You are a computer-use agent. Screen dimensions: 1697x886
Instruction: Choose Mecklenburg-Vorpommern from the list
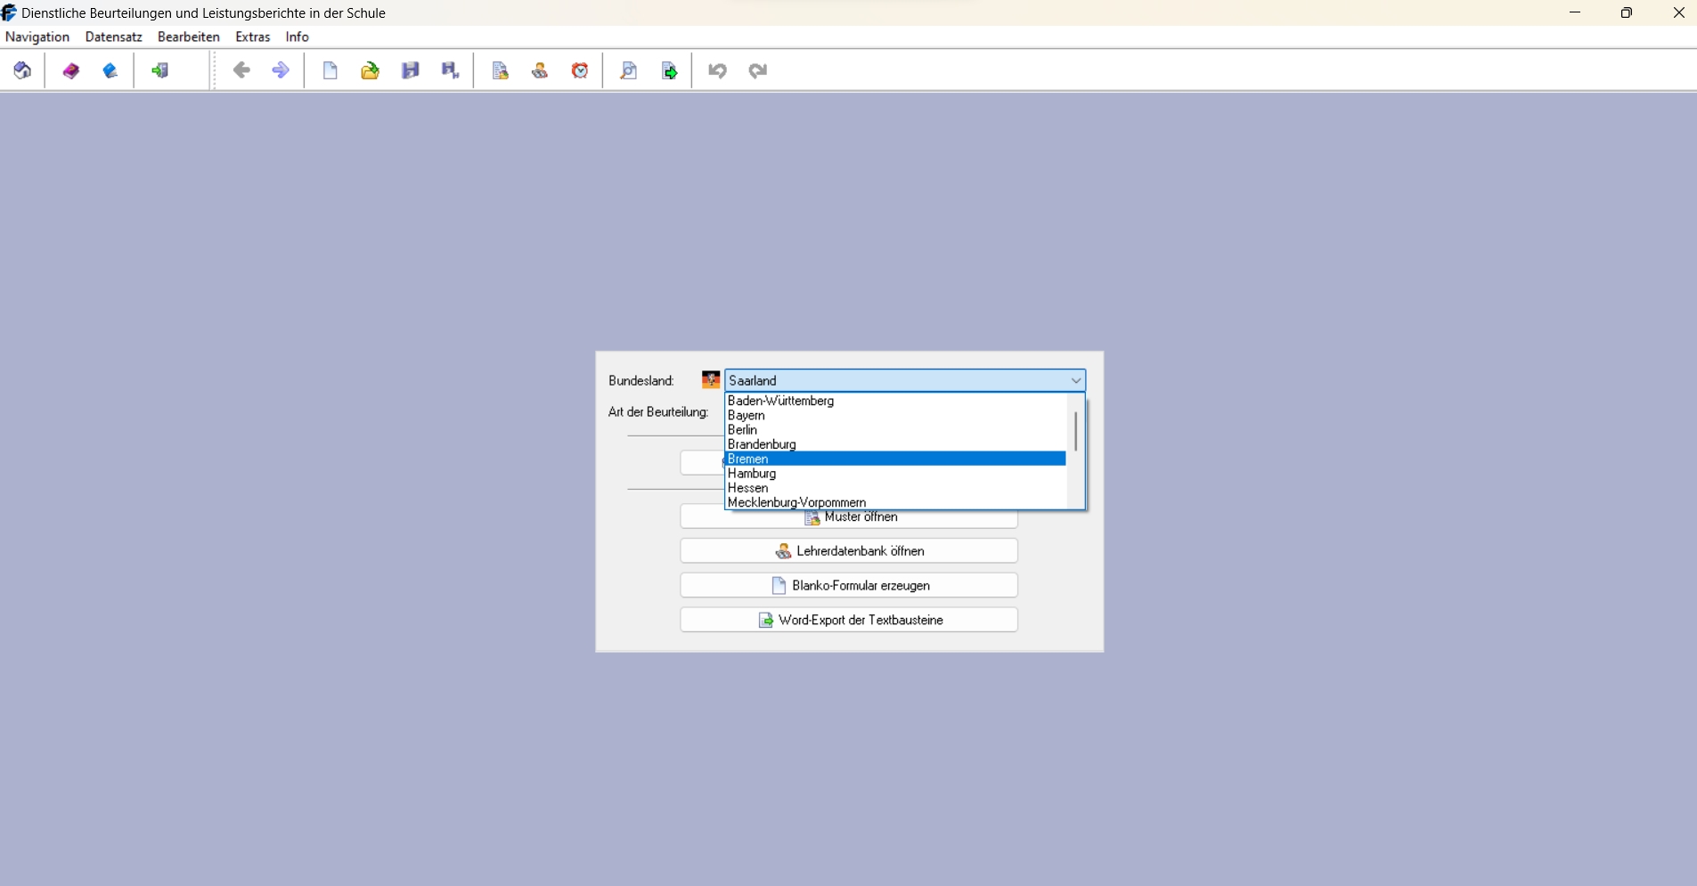[x=896, y=502]
